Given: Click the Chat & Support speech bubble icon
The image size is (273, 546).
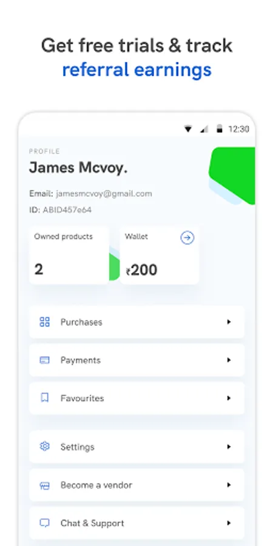Looking at the screenshot, I should [44, 523].
